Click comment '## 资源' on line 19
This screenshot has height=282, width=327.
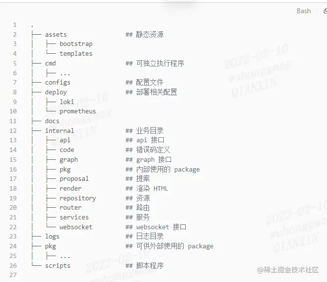point(137,198)
